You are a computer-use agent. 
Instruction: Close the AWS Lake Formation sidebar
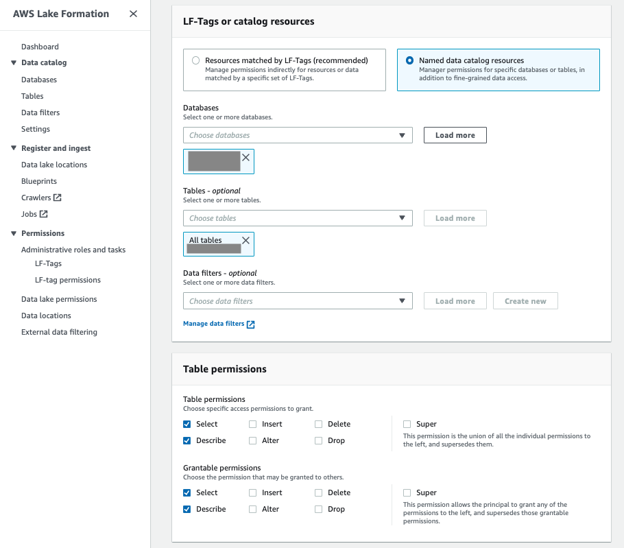(x=133, y=14)
